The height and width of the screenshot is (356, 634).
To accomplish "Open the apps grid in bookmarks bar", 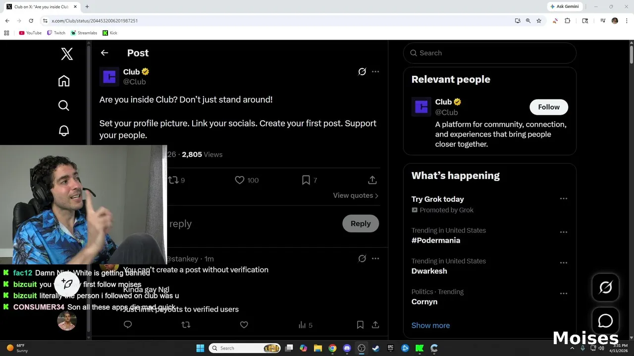I will 6,33.
